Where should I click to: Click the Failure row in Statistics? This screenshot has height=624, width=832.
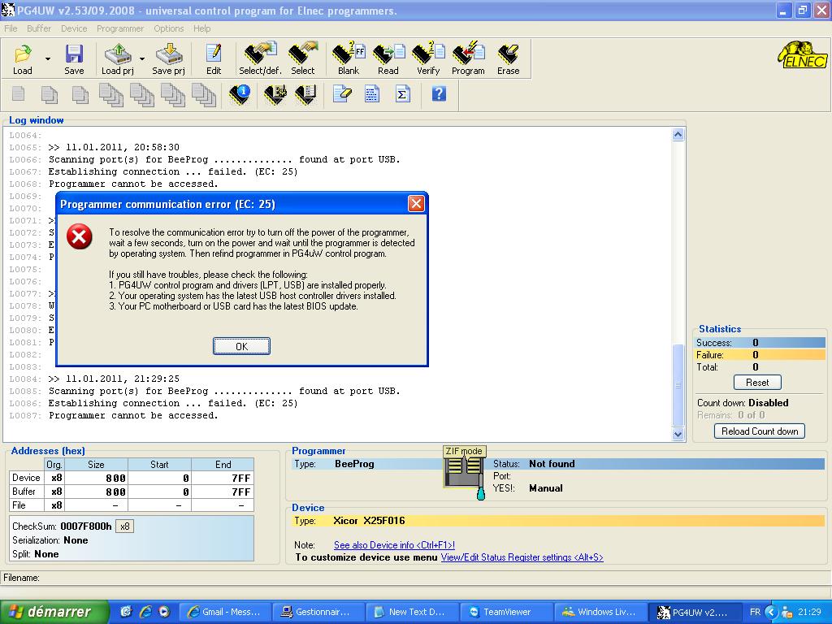760,355
